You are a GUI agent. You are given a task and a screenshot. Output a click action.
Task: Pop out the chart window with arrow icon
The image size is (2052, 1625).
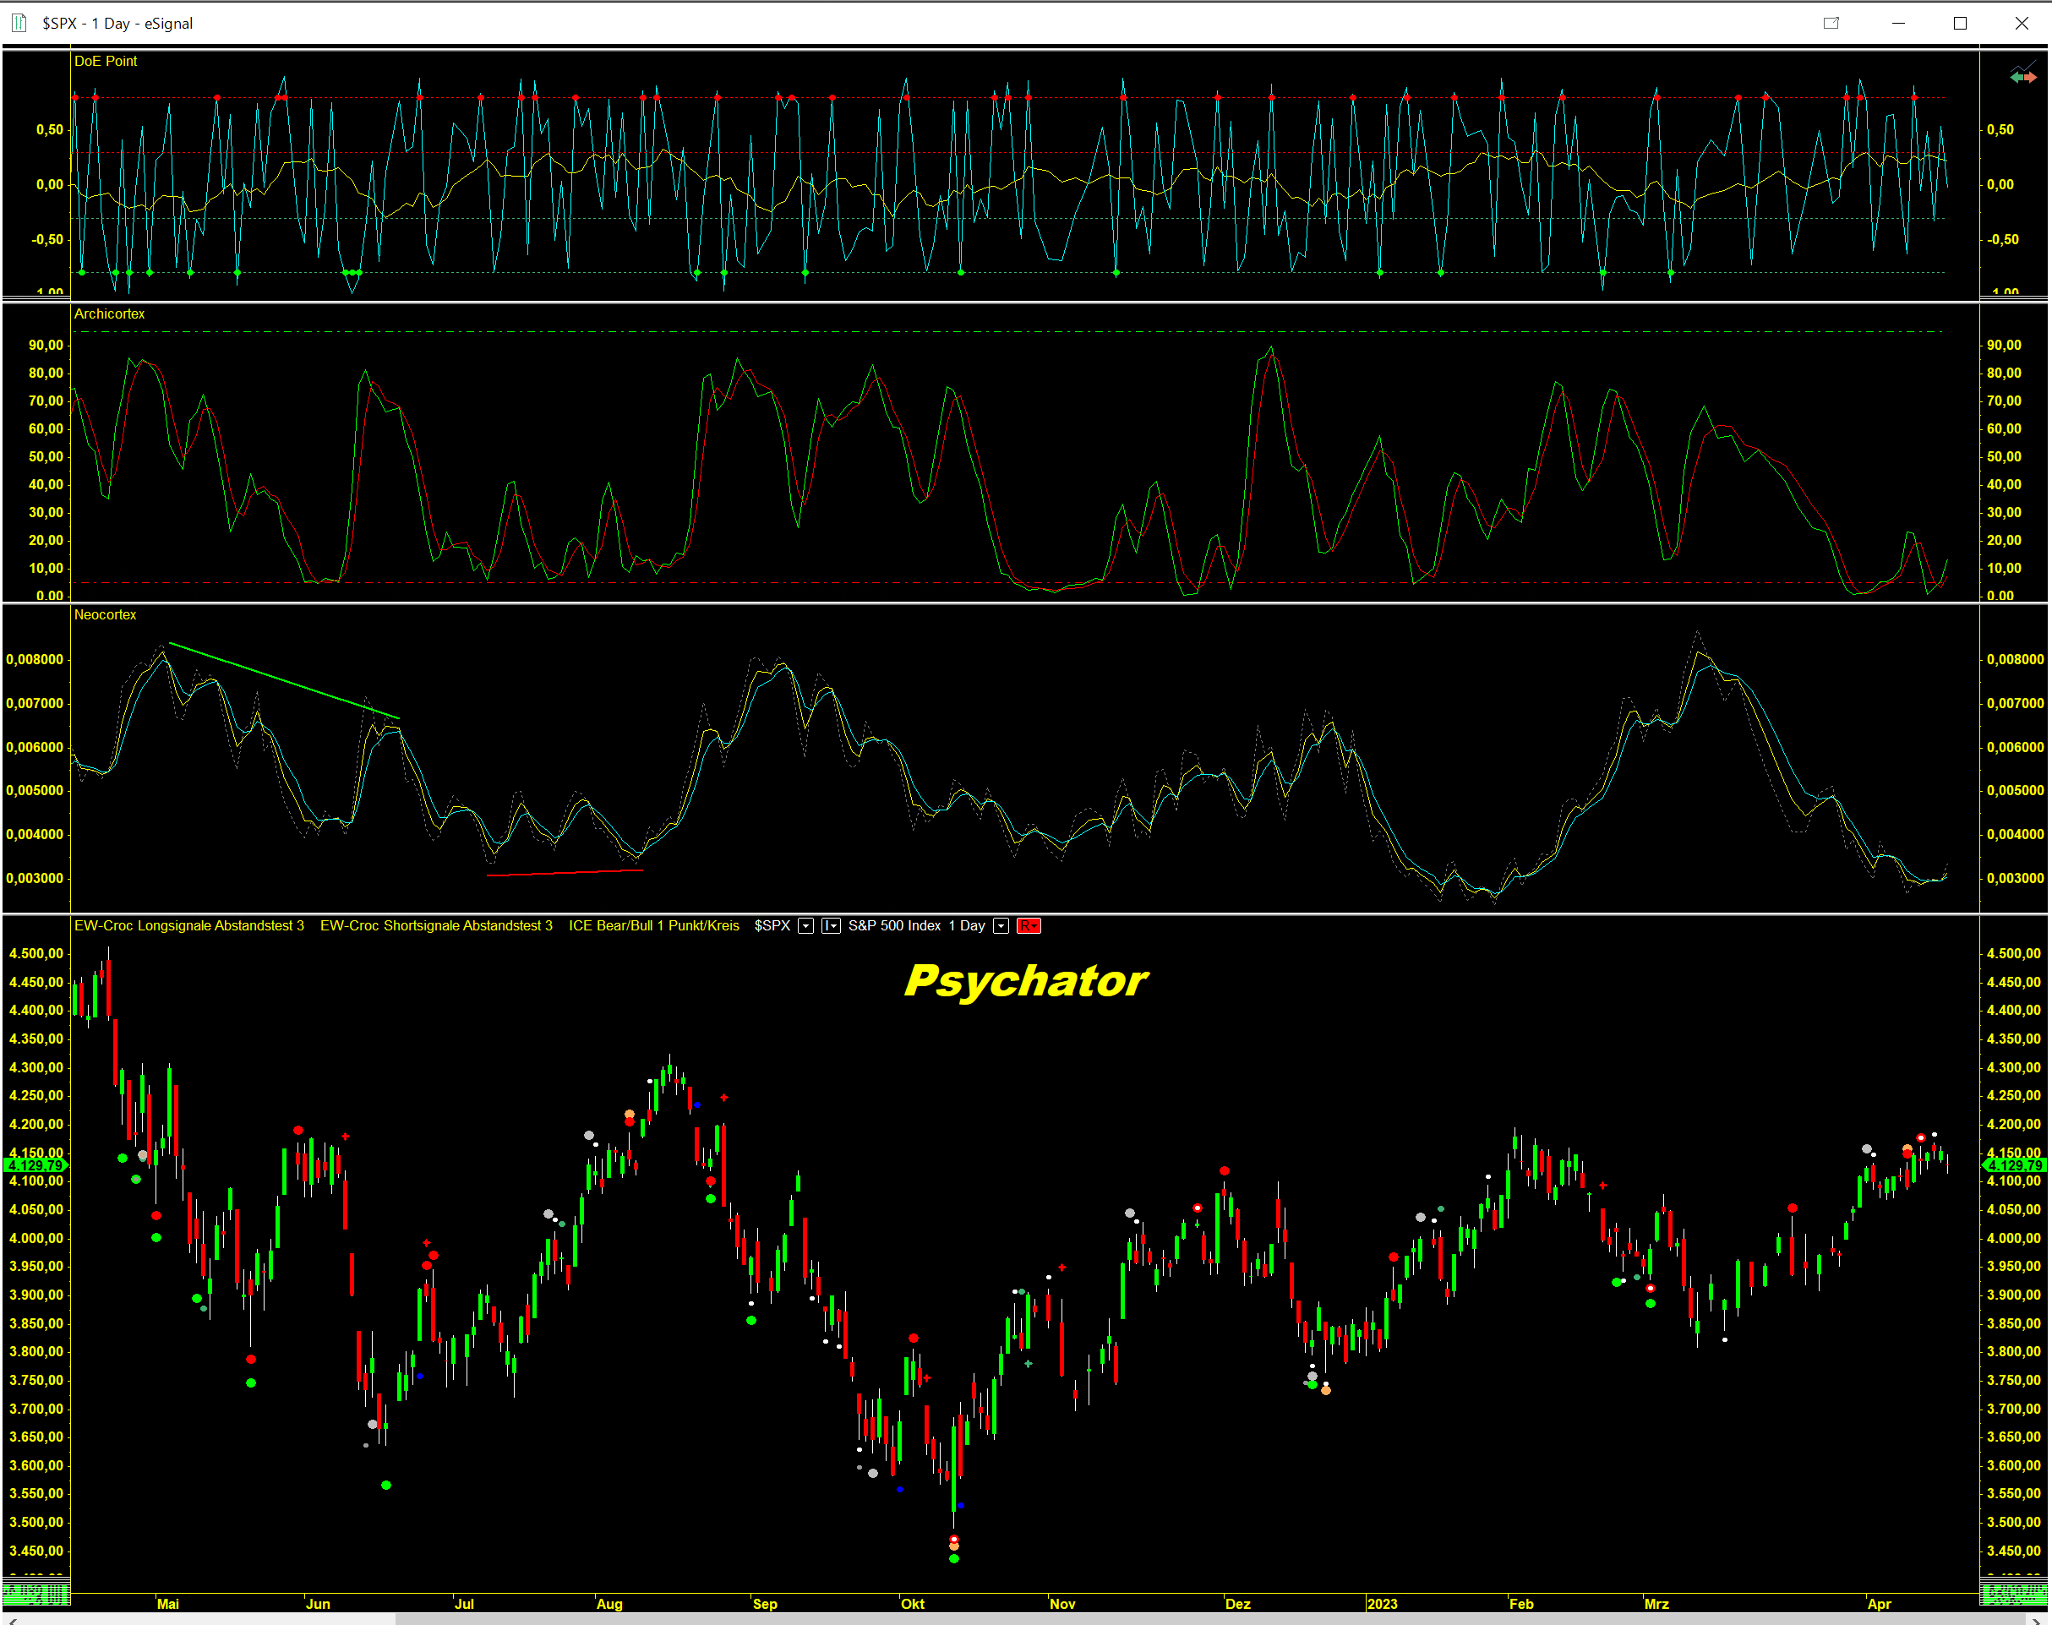click(1831, 23)
